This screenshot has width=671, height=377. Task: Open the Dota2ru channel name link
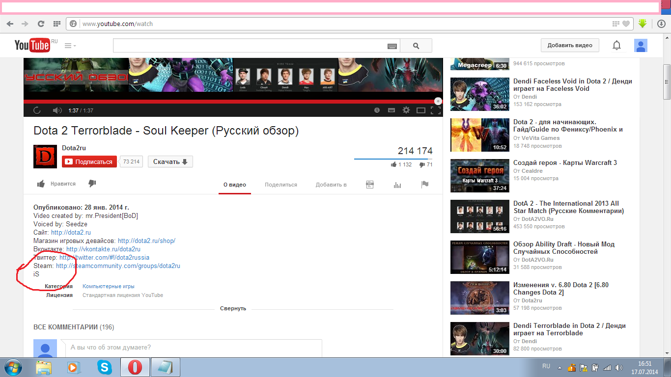click(x=74, y=148)
